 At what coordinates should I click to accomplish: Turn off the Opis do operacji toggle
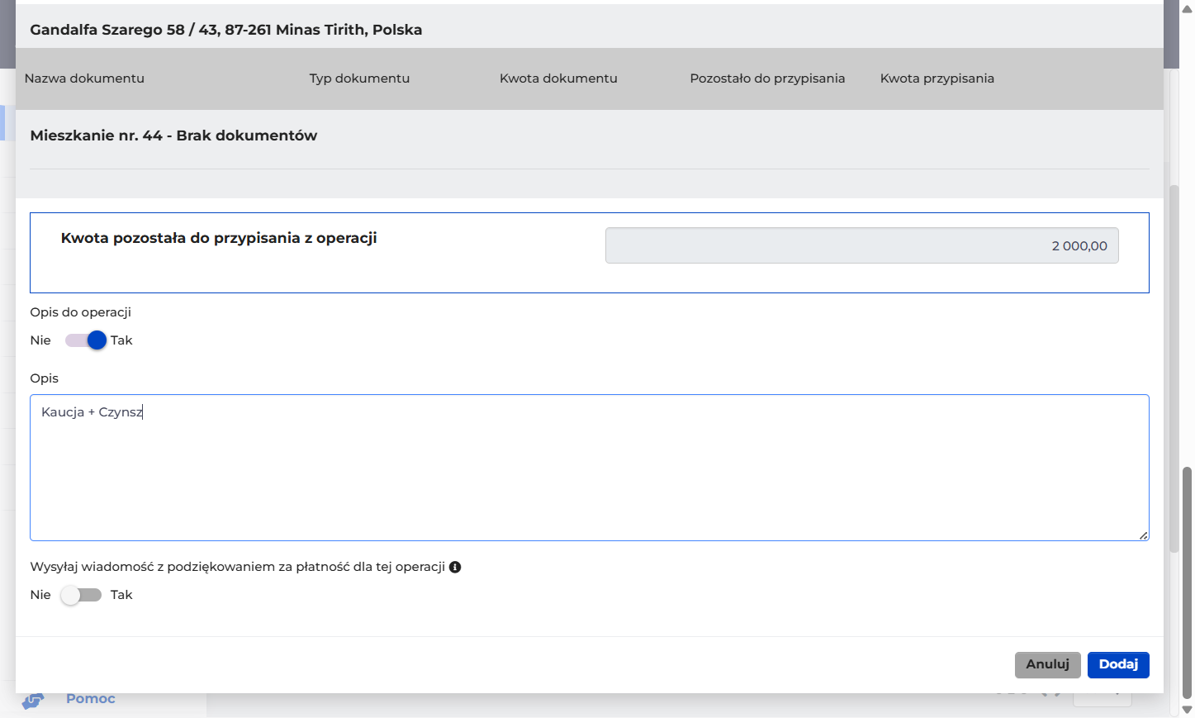(x=86, y=340)
